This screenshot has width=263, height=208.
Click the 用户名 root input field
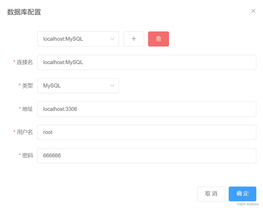pos(147,132)
